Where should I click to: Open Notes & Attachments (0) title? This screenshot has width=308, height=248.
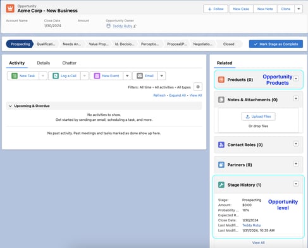[x=252, y=99]
